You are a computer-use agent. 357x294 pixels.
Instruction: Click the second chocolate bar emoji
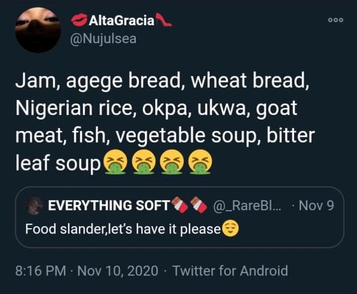(x=198, y=205)
